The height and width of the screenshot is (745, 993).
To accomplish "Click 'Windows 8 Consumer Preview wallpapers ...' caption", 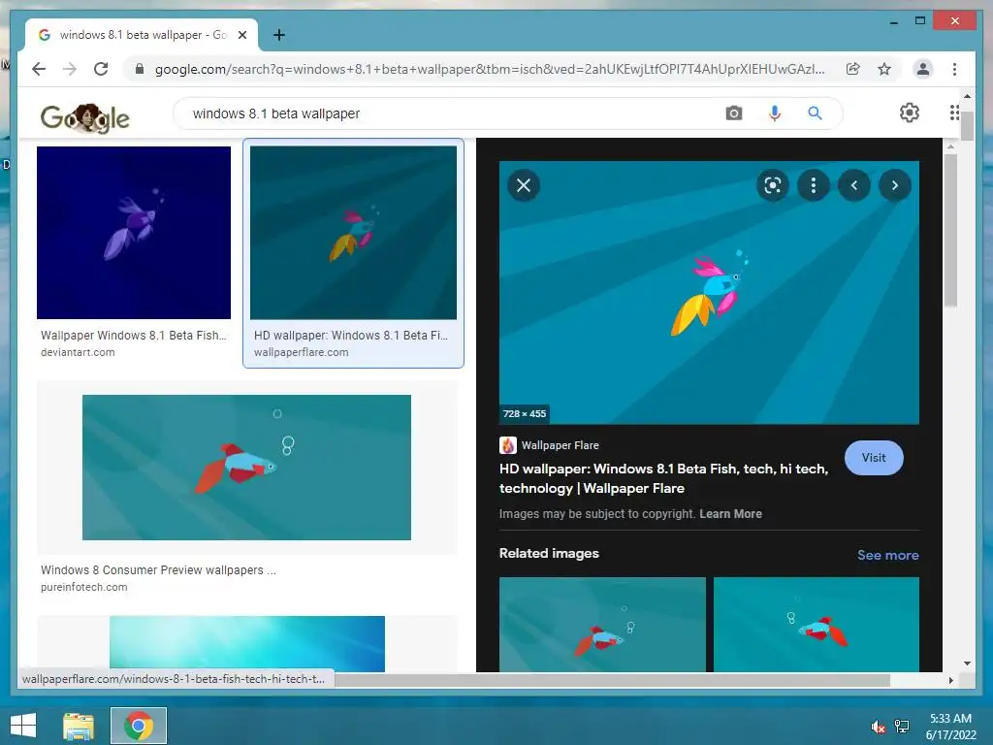I will click(158, 570).
